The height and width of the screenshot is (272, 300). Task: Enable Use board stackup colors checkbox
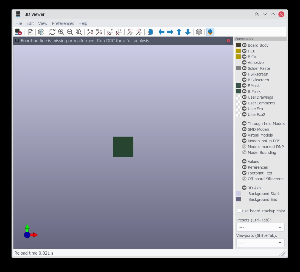239,211
